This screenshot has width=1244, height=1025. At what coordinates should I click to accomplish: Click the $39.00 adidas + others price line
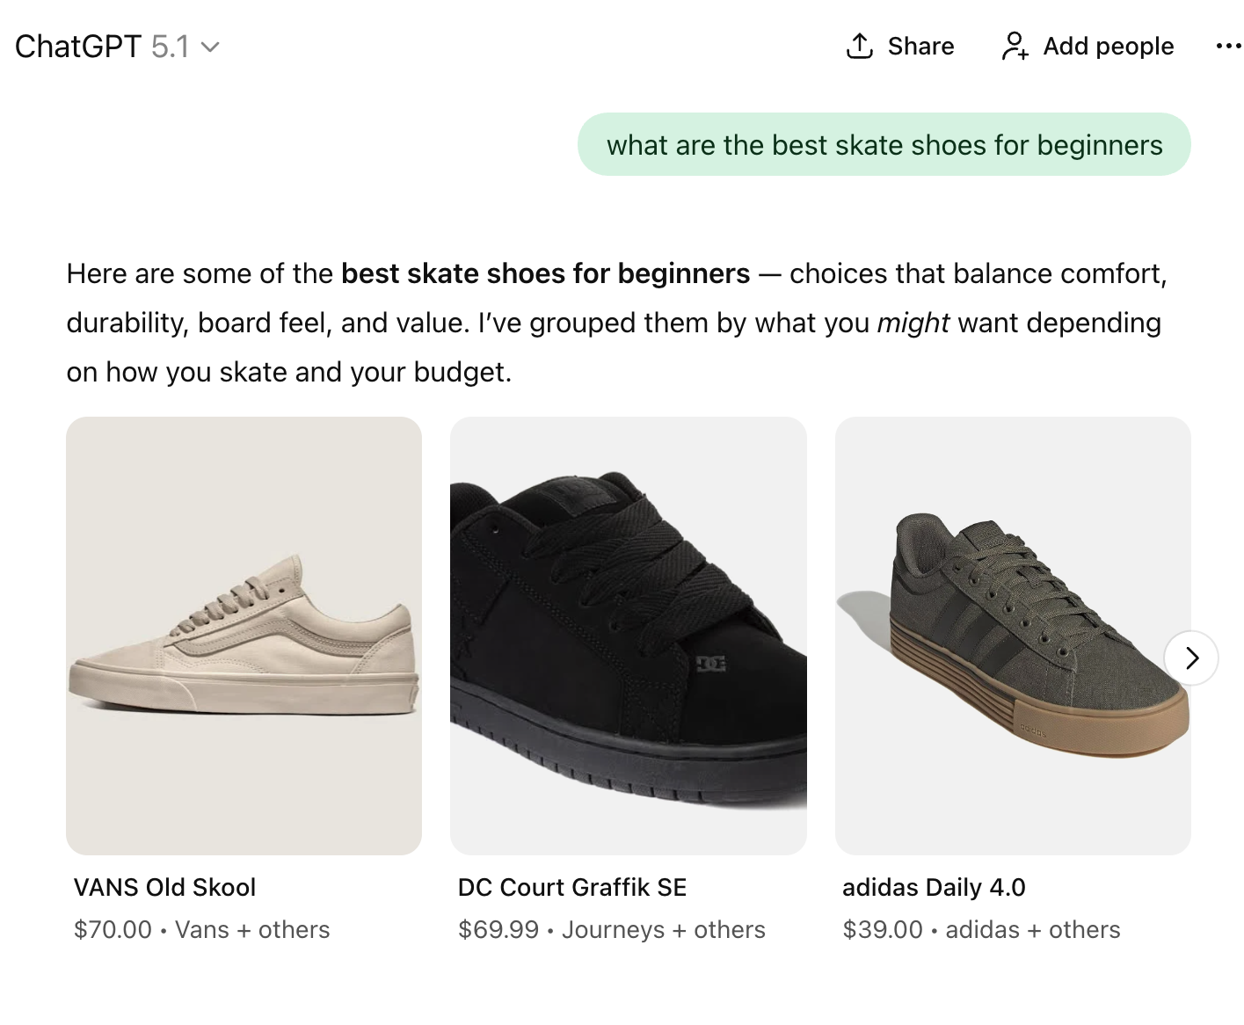pyautogui.click(x=981, y=929)
